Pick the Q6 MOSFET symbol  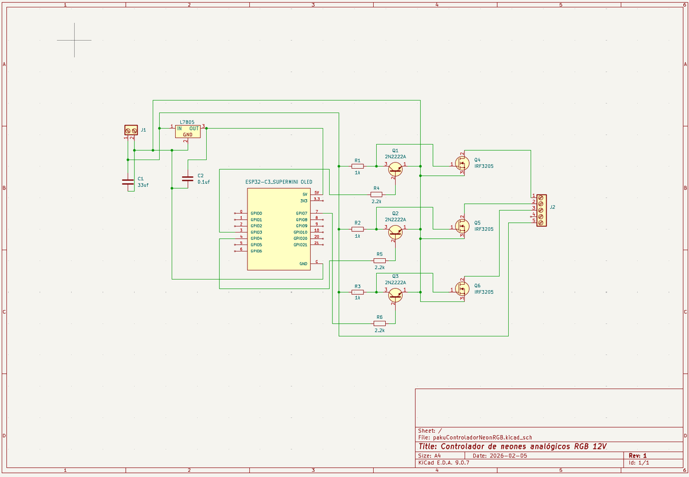pyautogui.click(x=462, y=289)
